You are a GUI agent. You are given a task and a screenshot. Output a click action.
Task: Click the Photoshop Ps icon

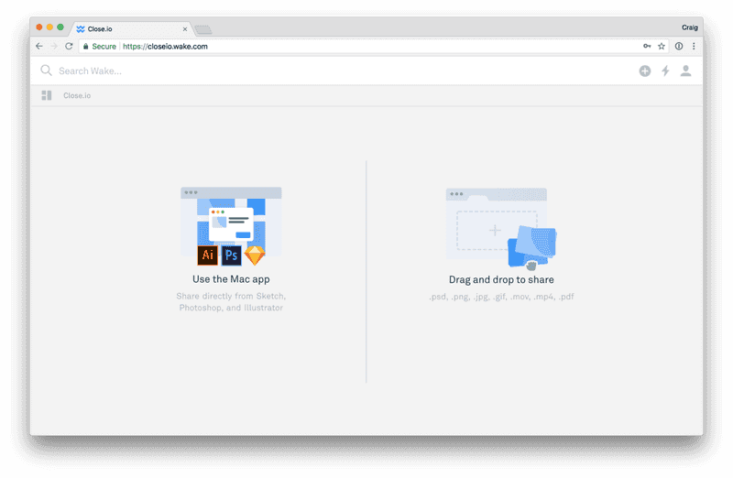(x=232, y=255)
